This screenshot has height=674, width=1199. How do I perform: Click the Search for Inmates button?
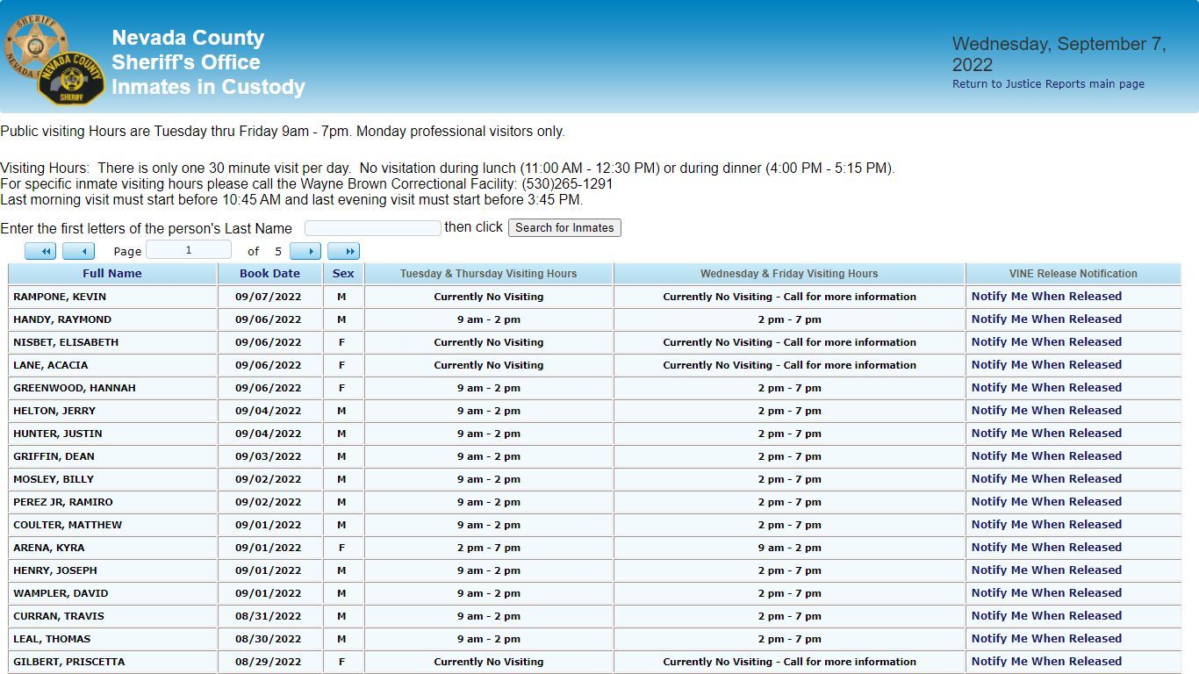coord(564,228)
